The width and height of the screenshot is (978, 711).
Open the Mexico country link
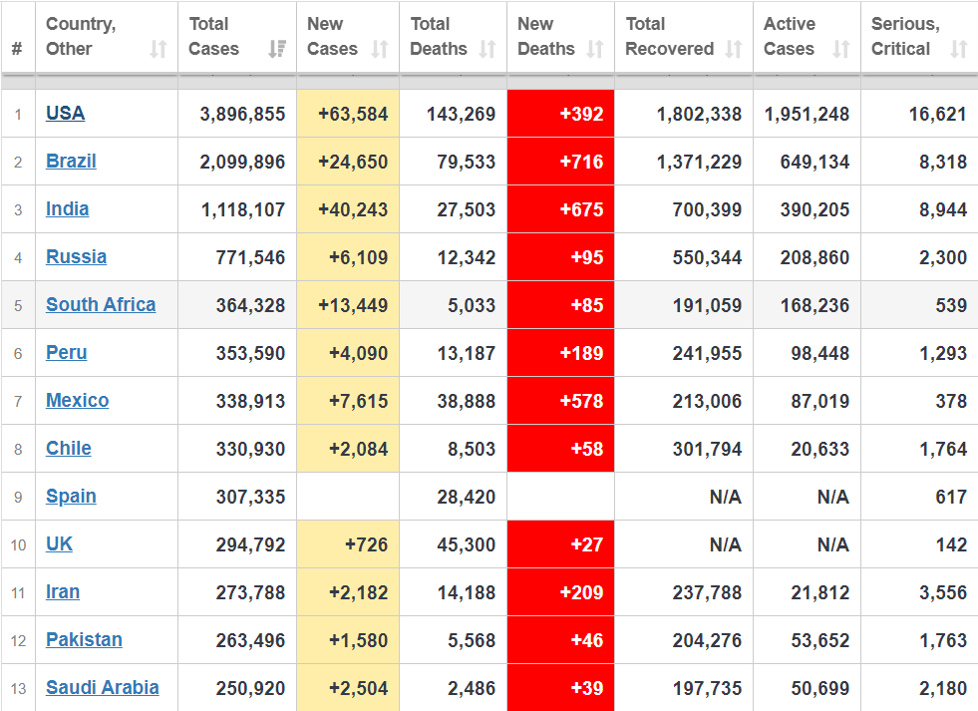pos(78,401)
